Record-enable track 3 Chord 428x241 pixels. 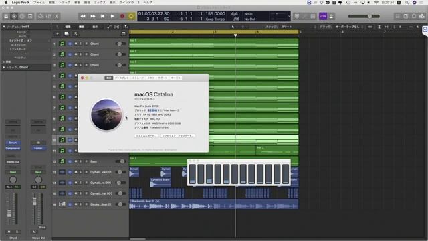click(86, 65)
